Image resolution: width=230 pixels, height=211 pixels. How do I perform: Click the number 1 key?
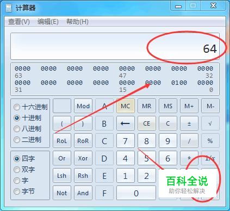tap(126, 176)
